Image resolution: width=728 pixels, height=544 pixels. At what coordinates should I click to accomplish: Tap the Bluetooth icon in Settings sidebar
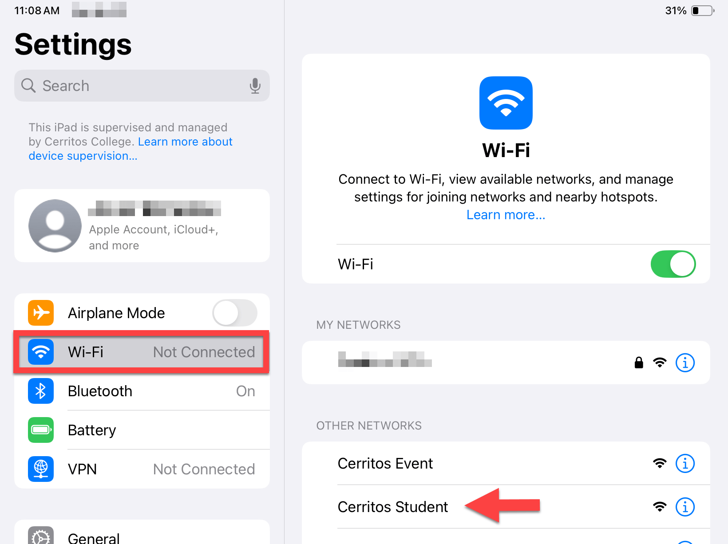coord(40,391)
